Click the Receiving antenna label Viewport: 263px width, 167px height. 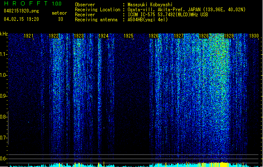point(96,20)
